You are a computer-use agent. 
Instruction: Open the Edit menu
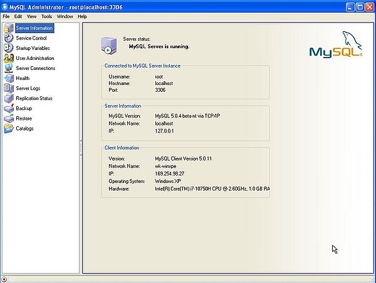pos(18,16)
